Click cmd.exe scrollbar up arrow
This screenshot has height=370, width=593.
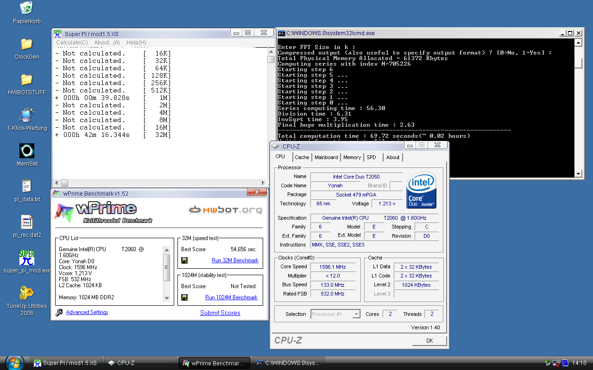click(578, 43)
